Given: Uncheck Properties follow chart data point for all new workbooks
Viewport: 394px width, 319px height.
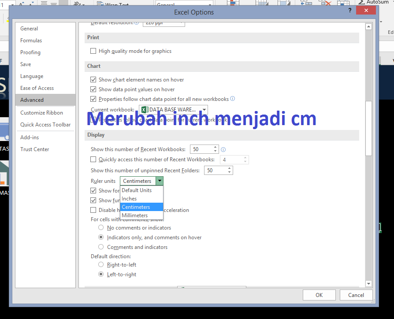Looking at the screenshot, I should pyautogui.click(x=93, y=99).
